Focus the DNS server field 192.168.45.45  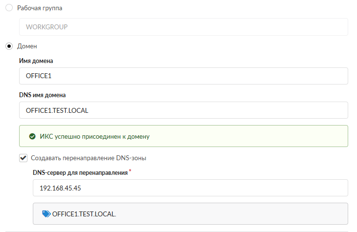tap(190, 188)
